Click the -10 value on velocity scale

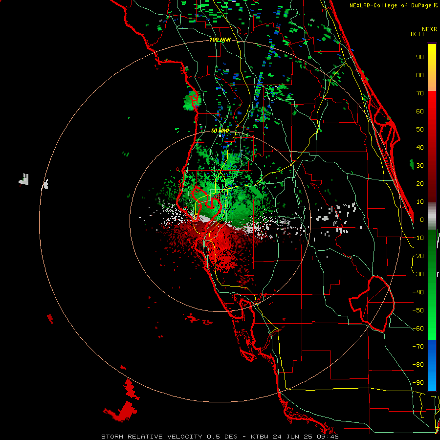click(x=418, y=238)
